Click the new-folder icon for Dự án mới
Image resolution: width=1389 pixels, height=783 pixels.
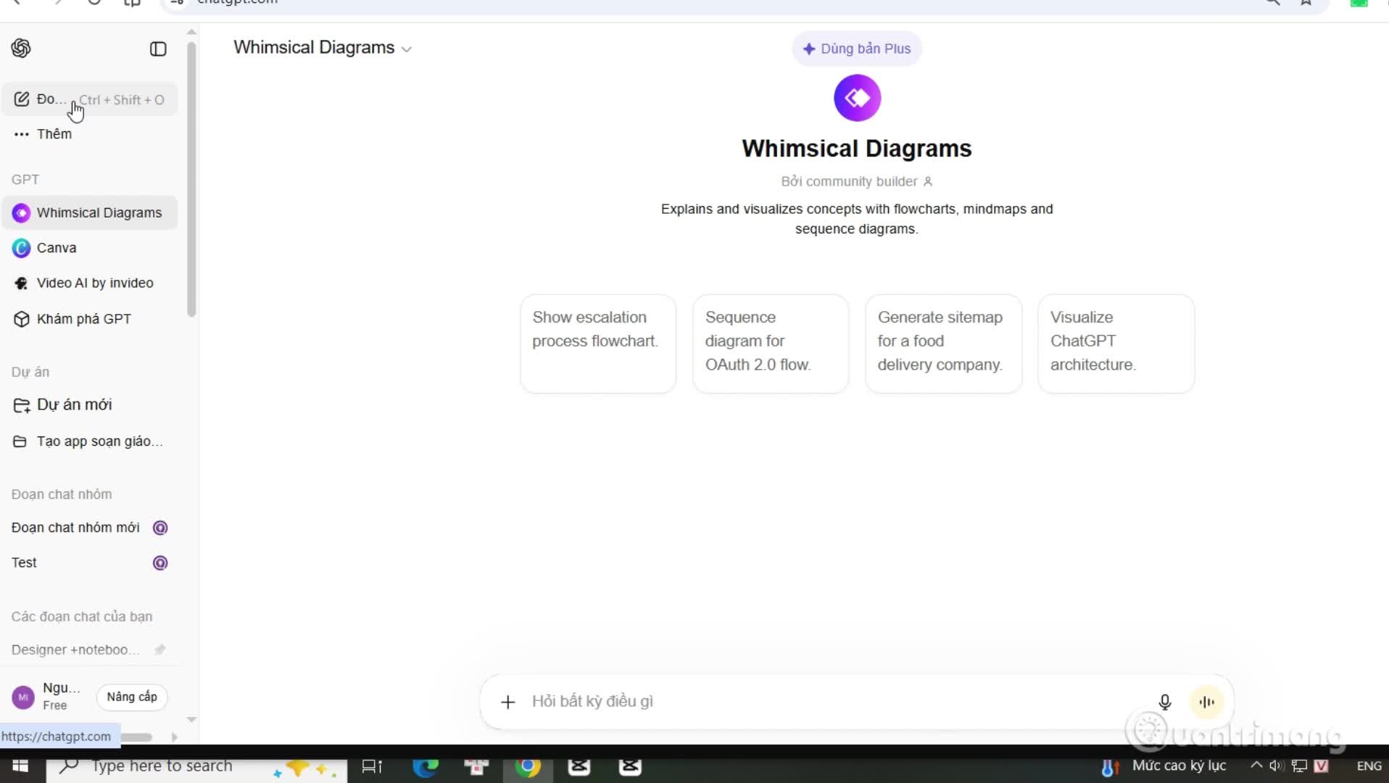tap(22, 405)
